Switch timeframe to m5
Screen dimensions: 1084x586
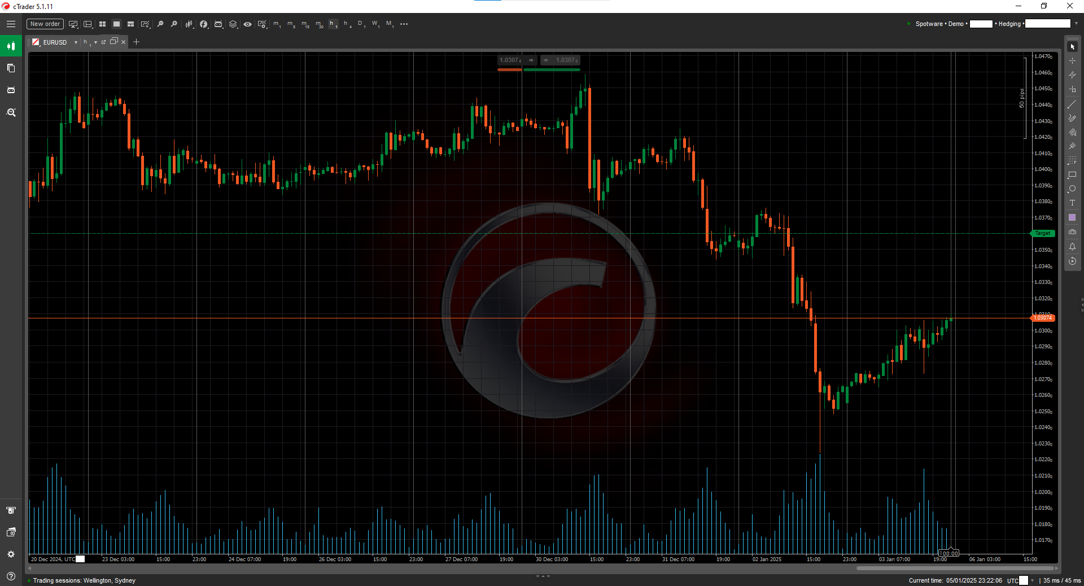(x=291, y=24)
